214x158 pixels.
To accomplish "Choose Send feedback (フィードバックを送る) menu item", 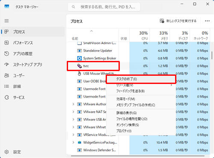I will pyautogui.click(x=141, y=91).
